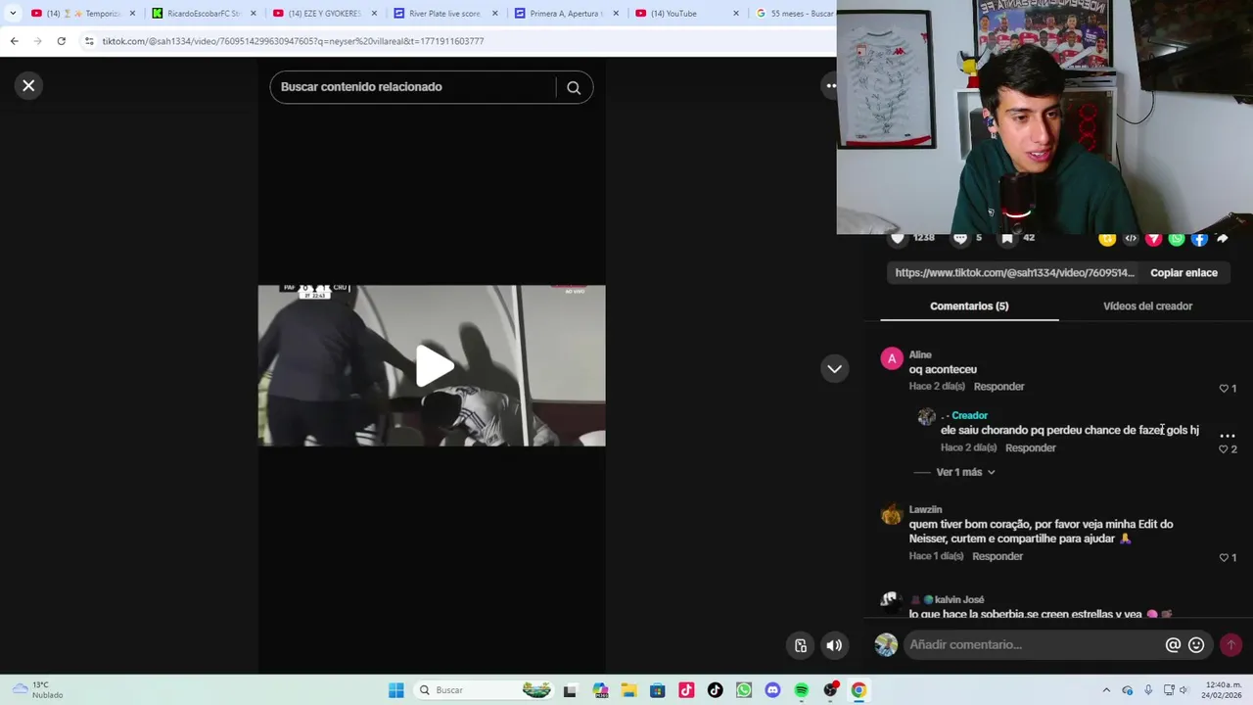
Task: Open Lawziin's profile name
Action: click(925, 509)
